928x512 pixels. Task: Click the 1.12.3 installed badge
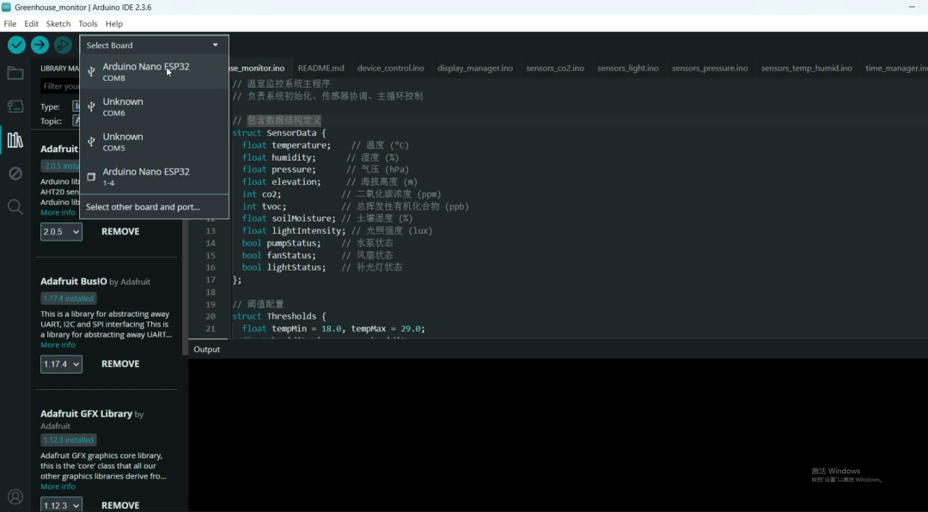(68, 440)
